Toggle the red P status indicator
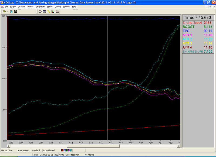 [62, 150]
